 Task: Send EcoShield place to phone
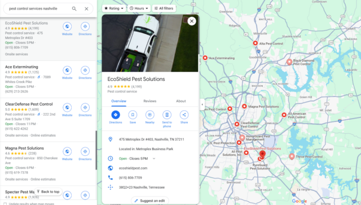167,115
